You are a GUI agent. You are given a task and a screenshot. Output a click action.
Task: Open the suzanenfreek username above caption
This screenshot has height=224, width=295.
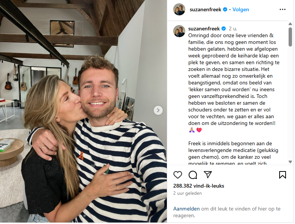(204, 29)
